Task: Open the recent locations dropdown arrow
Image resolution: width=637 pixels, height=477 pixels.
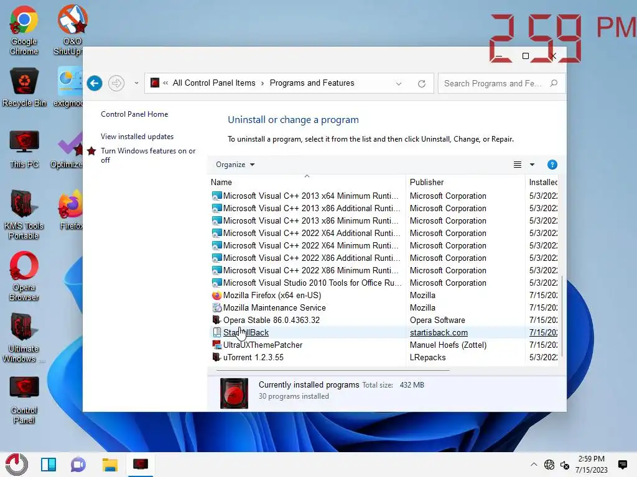Action: click(x=136, y=84)
